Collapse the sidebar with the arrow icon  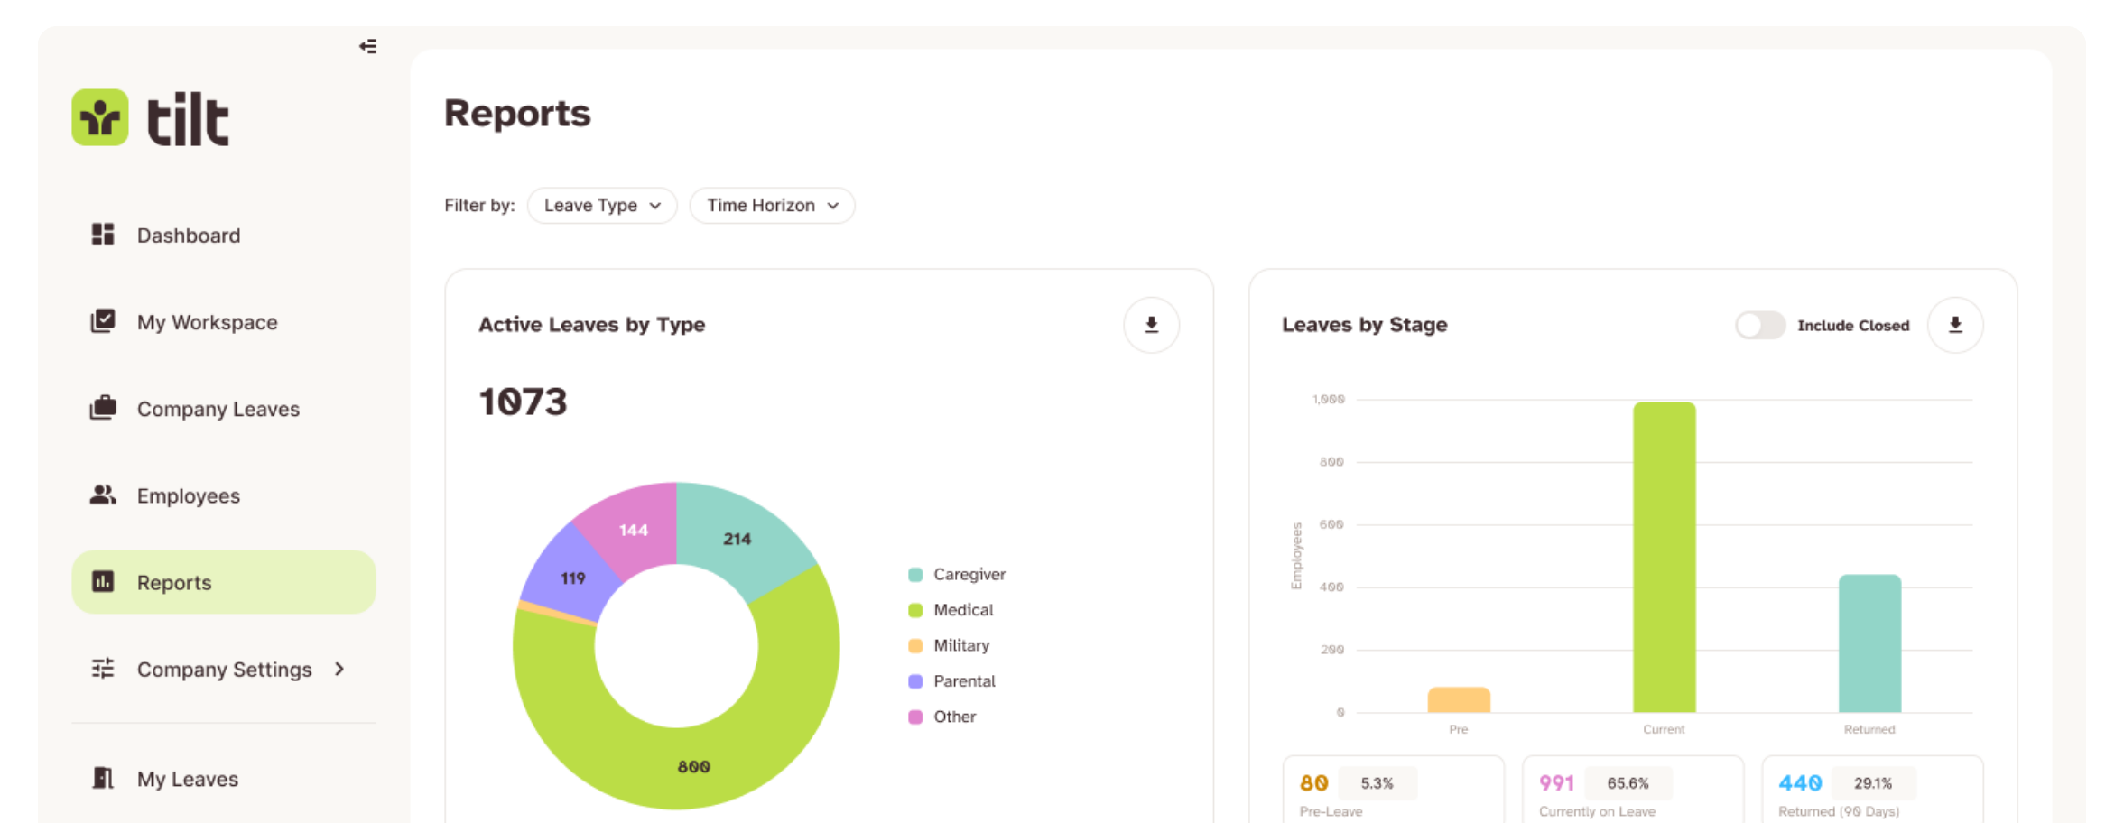click(367, 46)
